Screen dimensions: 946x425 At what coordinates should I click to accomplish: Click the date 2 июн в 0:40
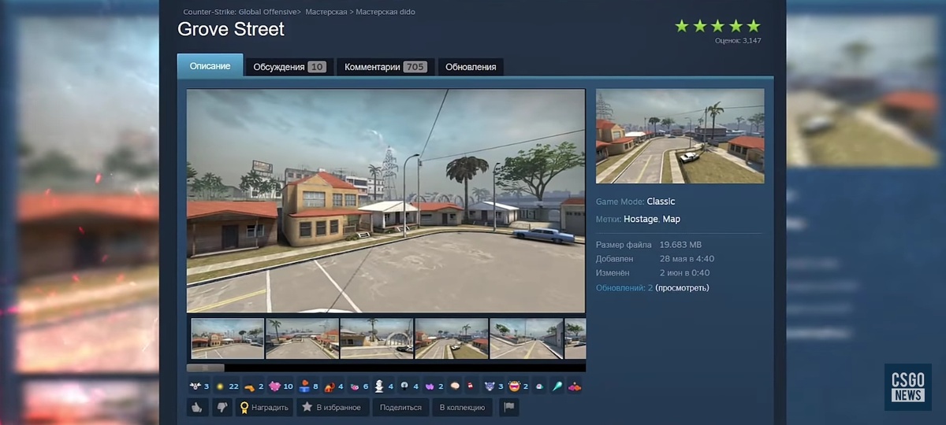pos(684,273)
